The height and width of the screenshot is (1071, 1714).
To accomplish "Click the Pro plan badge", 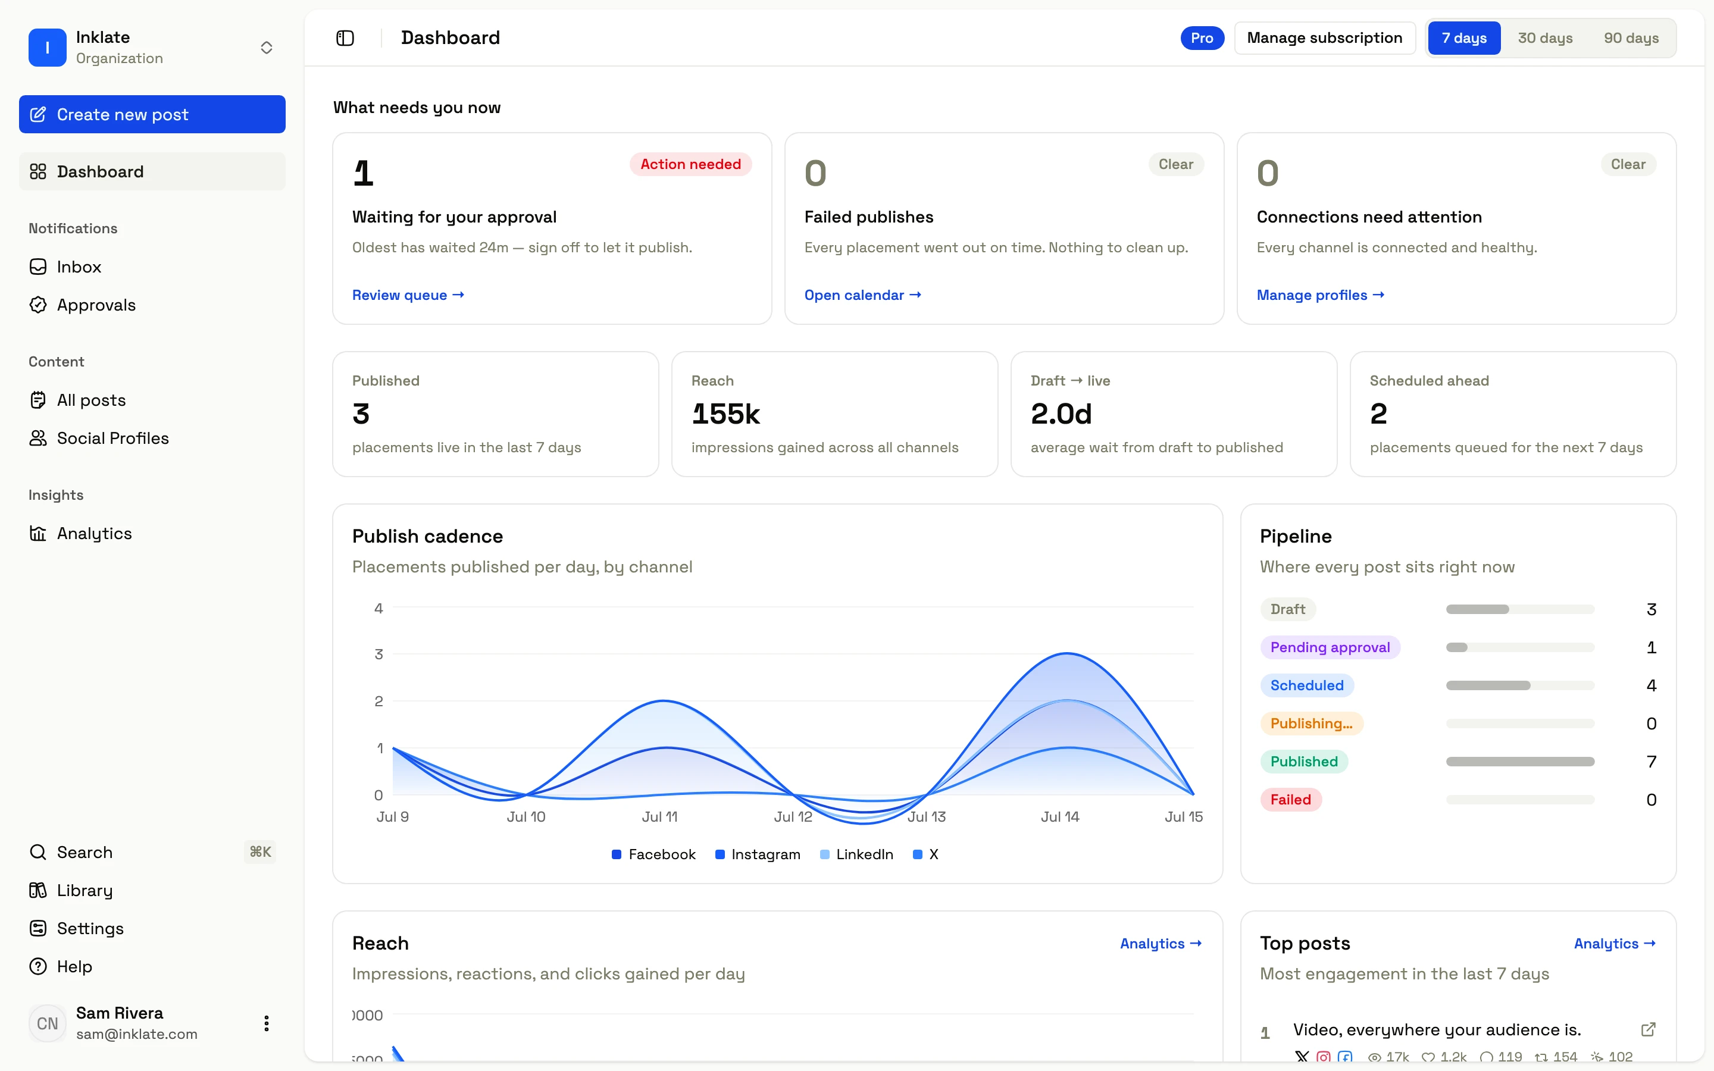I will (x=1202, y=37).
